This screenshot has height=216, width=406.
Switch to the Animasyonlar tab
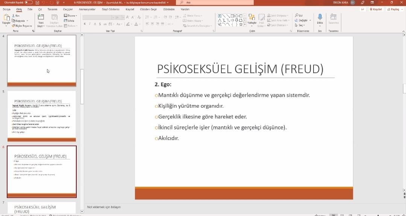[x=87, y=9]
